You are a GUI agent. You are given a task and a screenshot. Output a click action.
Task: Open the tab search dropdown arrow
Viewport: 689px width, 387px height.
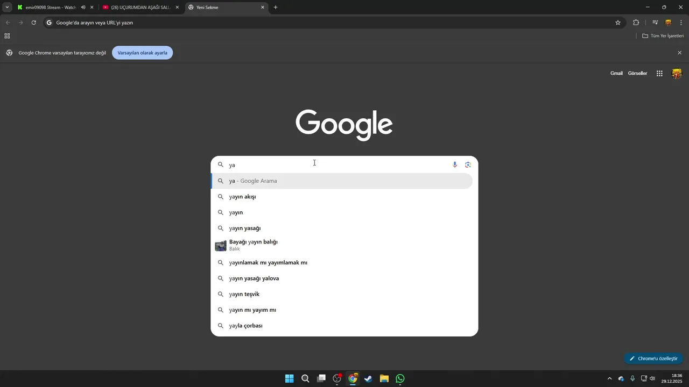pyautogui.click(x=7, y=8)
